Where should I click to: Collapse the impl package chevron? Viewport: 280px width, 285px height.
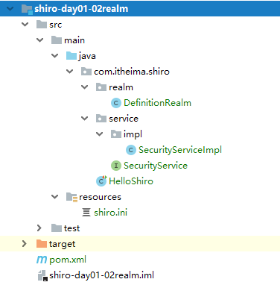(x=100, y=134)
